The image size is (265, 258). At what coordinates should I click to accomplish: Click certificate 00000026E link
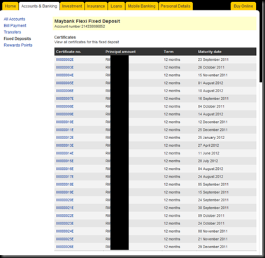(65, 247)
